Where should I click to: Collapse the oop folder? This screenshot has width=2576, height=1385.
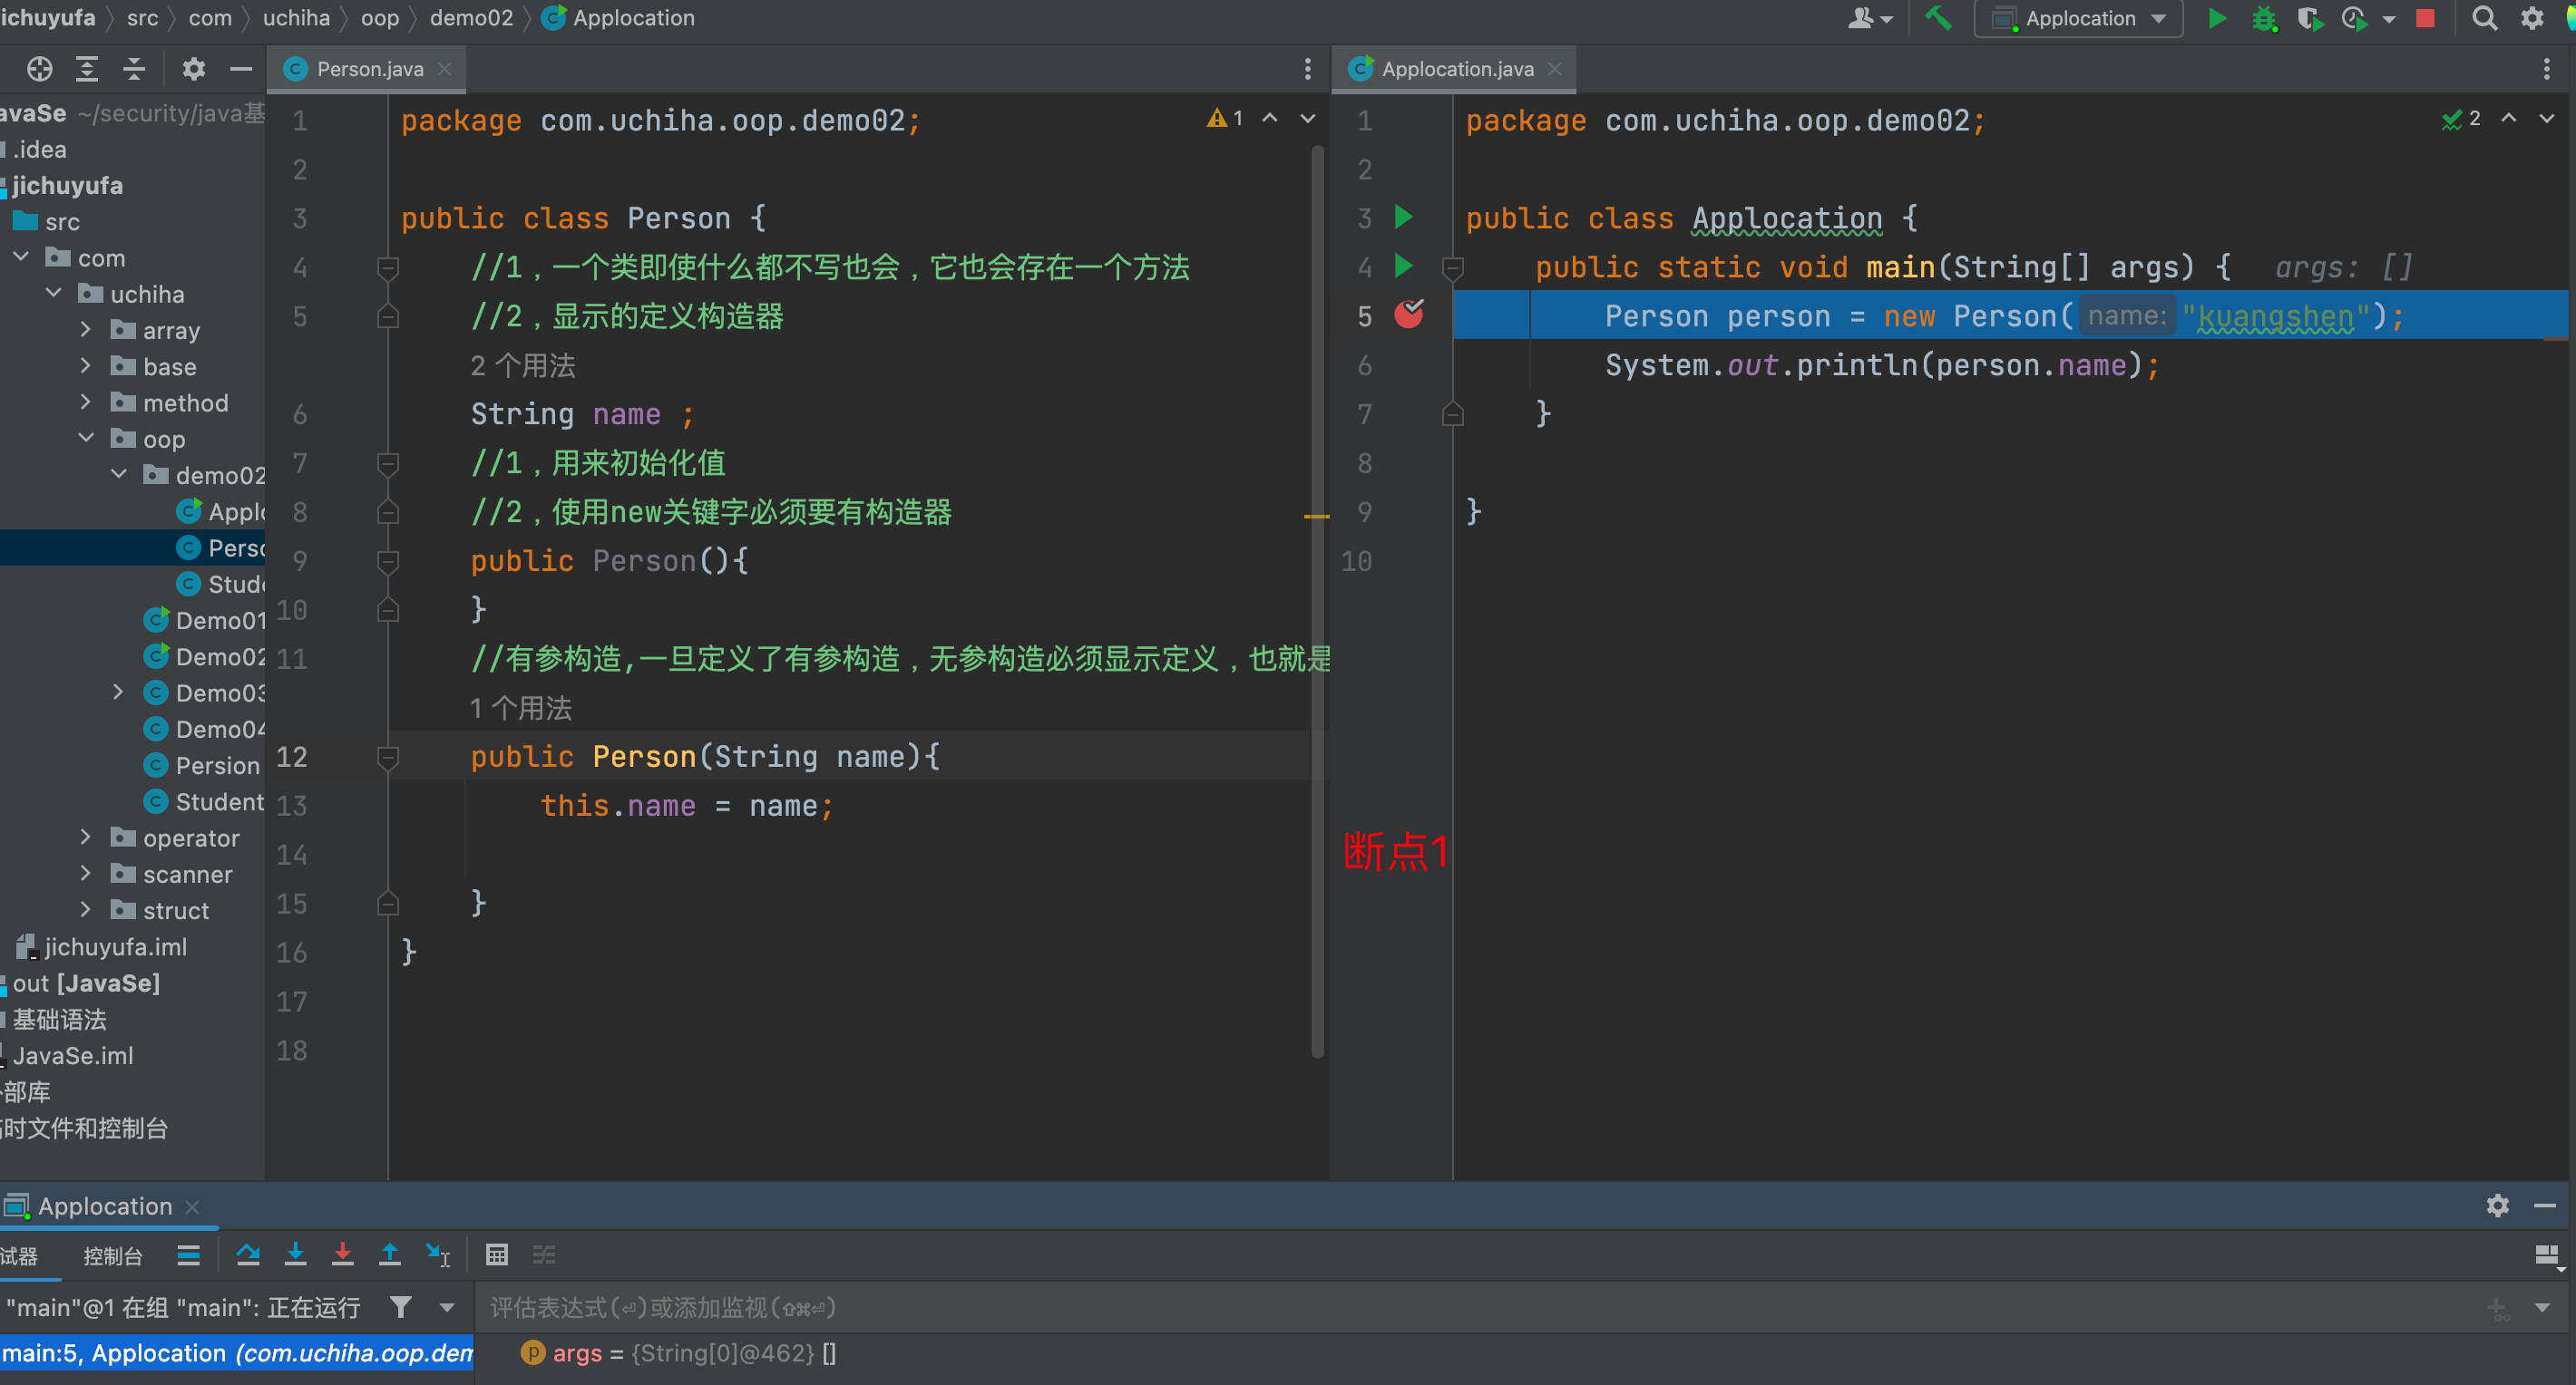(x=86, y=439)
